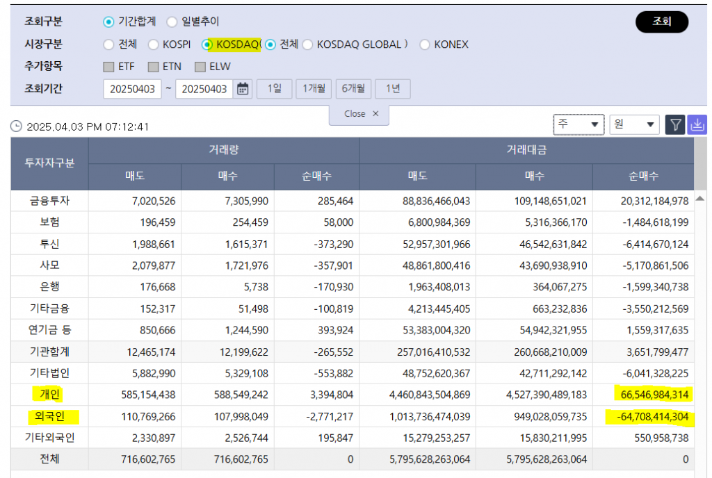Choose the KOSDAQ GLOBAL radio option
The height and width of the screenshot is (478, 712).
[307, 44]
